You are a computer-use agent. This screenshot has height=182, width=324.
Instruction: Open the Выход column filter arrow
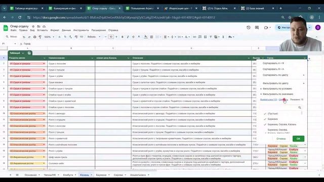click(x=263, y=58)
